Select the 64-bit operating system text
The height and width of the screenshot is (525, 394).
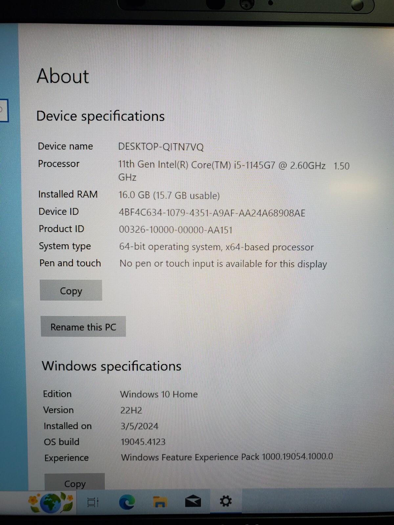(216, 247)
